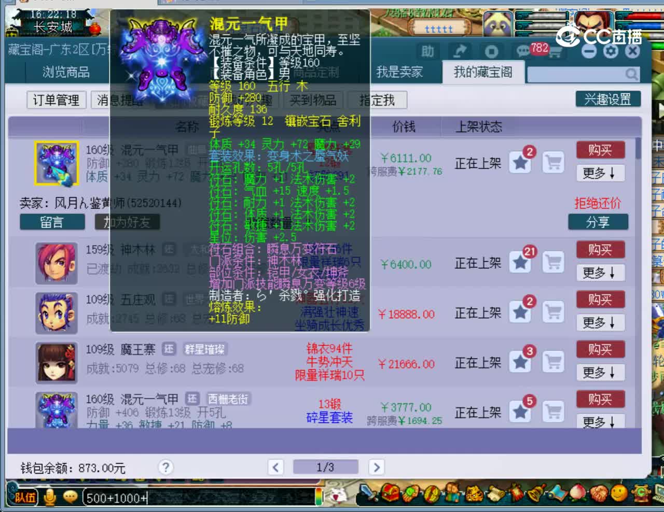Image resolution: width=664 pixels, height=512 pixels.
Task: Open the 买到物品 sub-tab
Action: point(313,100)
